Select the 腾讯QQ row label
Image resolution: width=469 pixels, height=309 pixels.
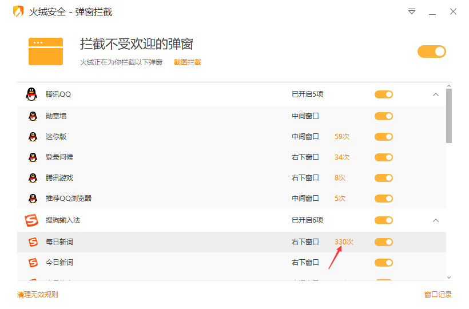[58, 94]
